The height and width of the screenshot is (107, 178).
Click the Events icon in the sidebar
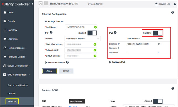[x=5, y=21]
